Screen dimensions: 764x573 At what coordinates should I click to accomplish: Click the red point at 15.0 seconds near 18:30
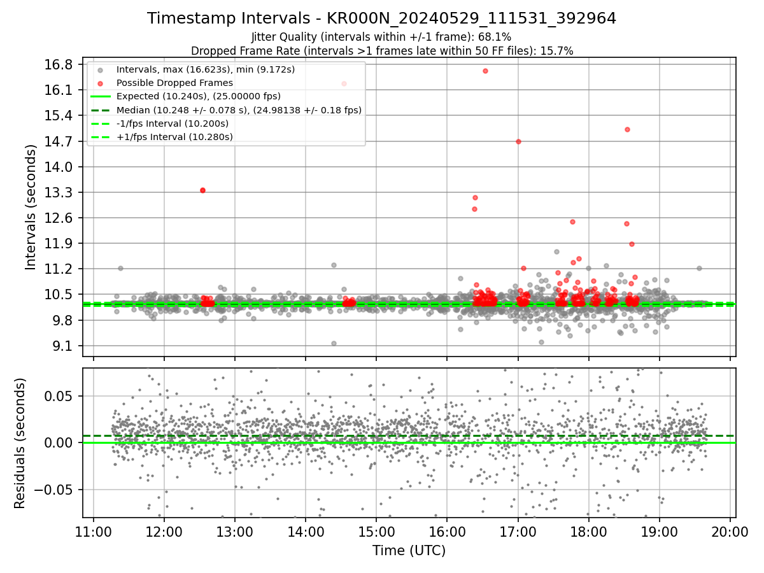click(627, 129)
